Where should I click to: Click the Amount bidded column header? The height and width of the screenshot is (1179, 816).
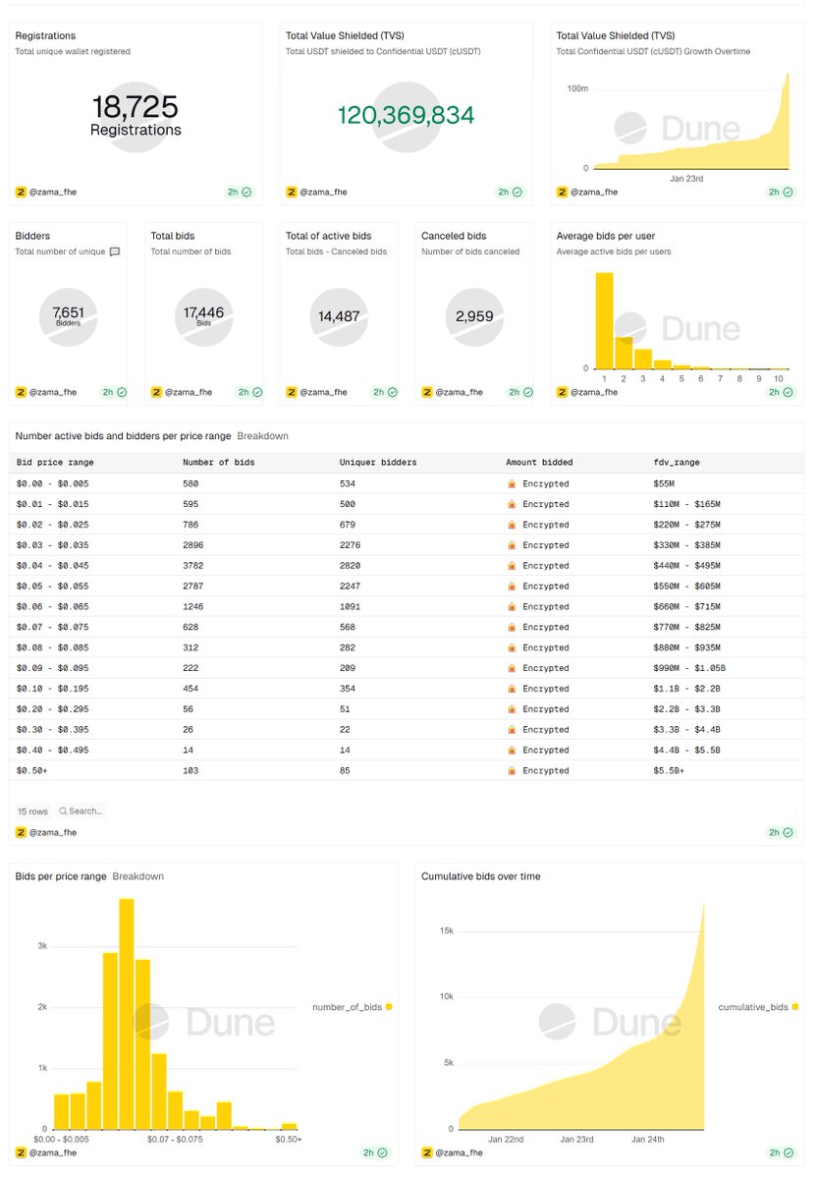click(539, 462)
